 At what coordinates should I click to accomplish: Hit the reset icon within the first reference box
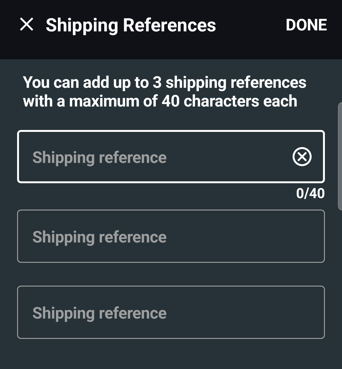point(301,157)
